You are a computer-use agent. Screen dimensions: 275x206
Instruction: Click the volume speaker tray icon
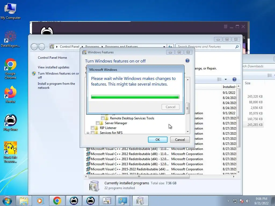click(x=248, y=201)
